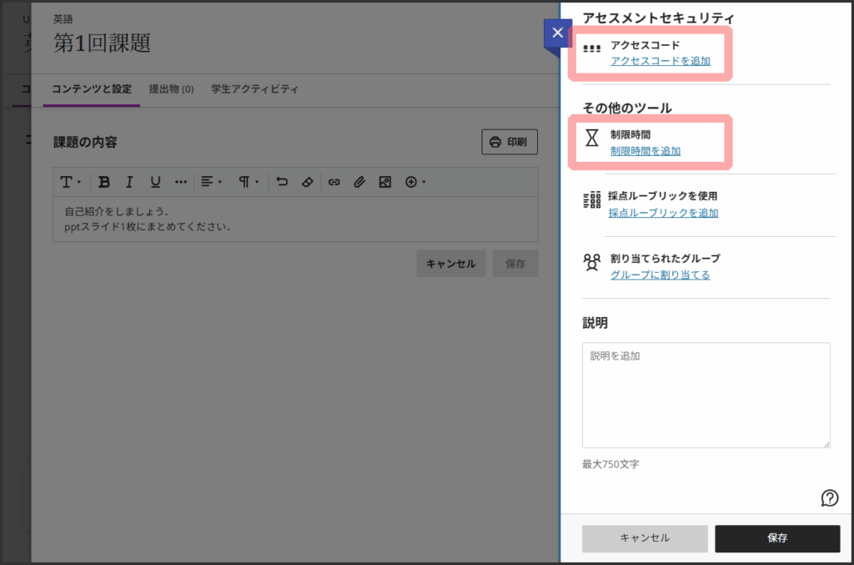This screenshot has height=565, width=854.
Task: Switch to the 学生アクティビティ tab
Action: point(254,89)
